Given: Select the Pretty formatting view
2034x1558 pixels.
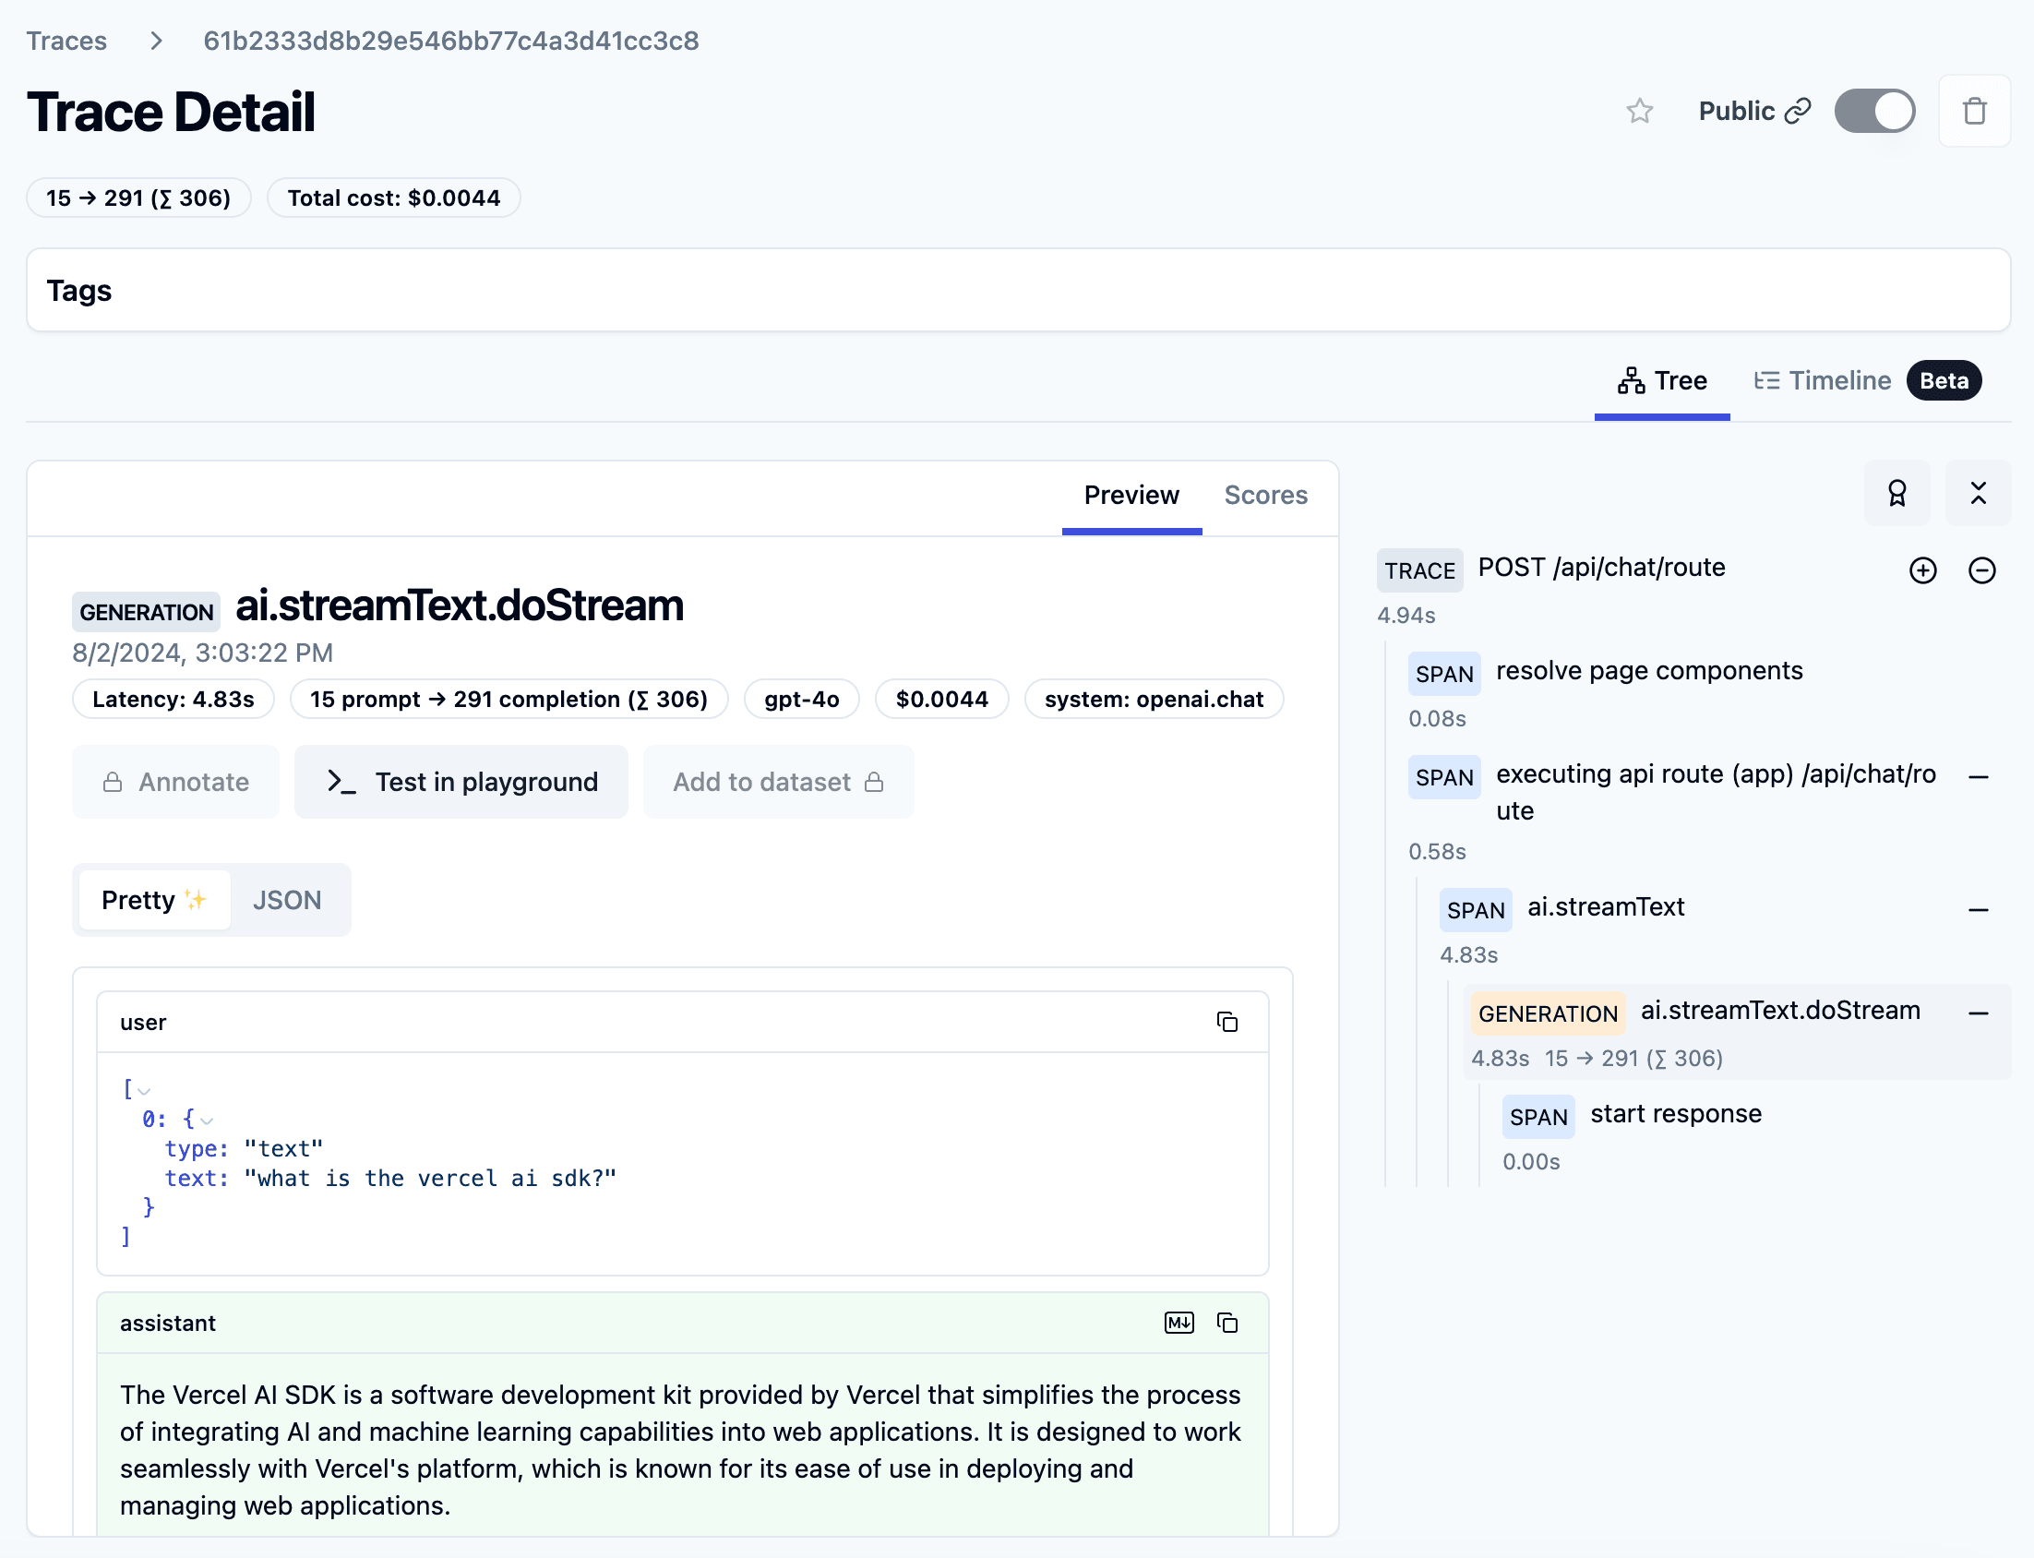Looking at the screenshot, I should pyautogui.click(x=154, y=899).
